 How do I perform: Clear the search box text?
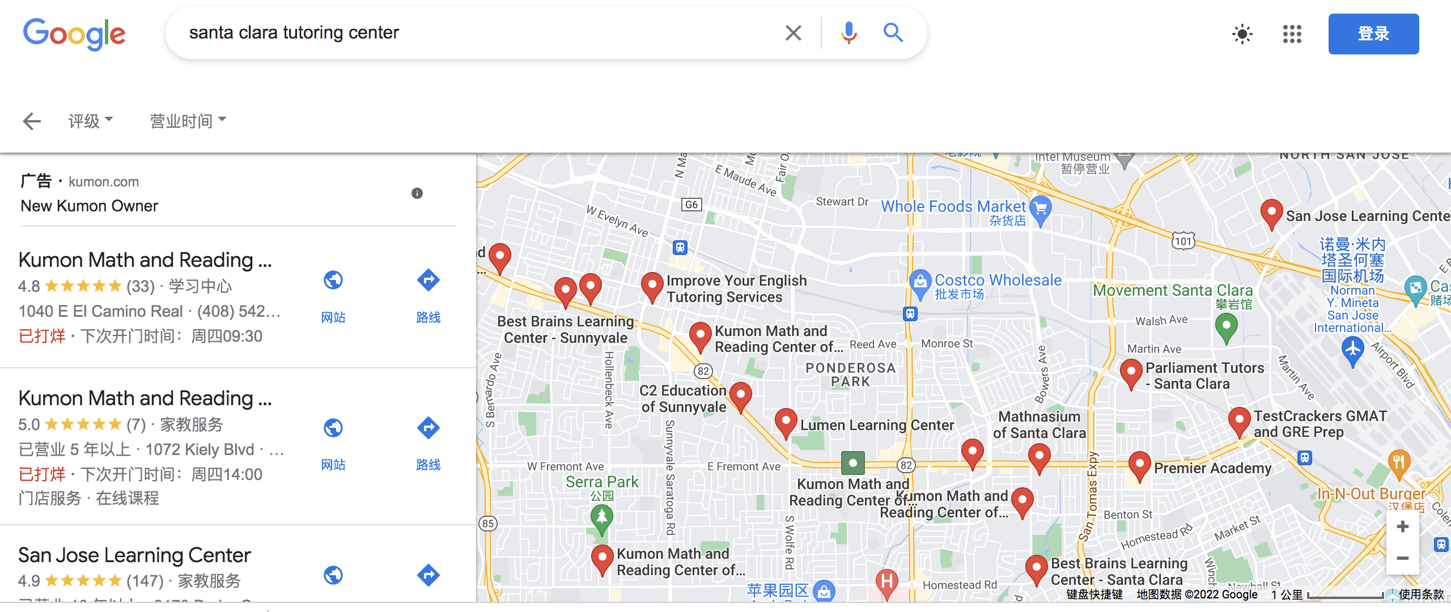coord(794,33)
